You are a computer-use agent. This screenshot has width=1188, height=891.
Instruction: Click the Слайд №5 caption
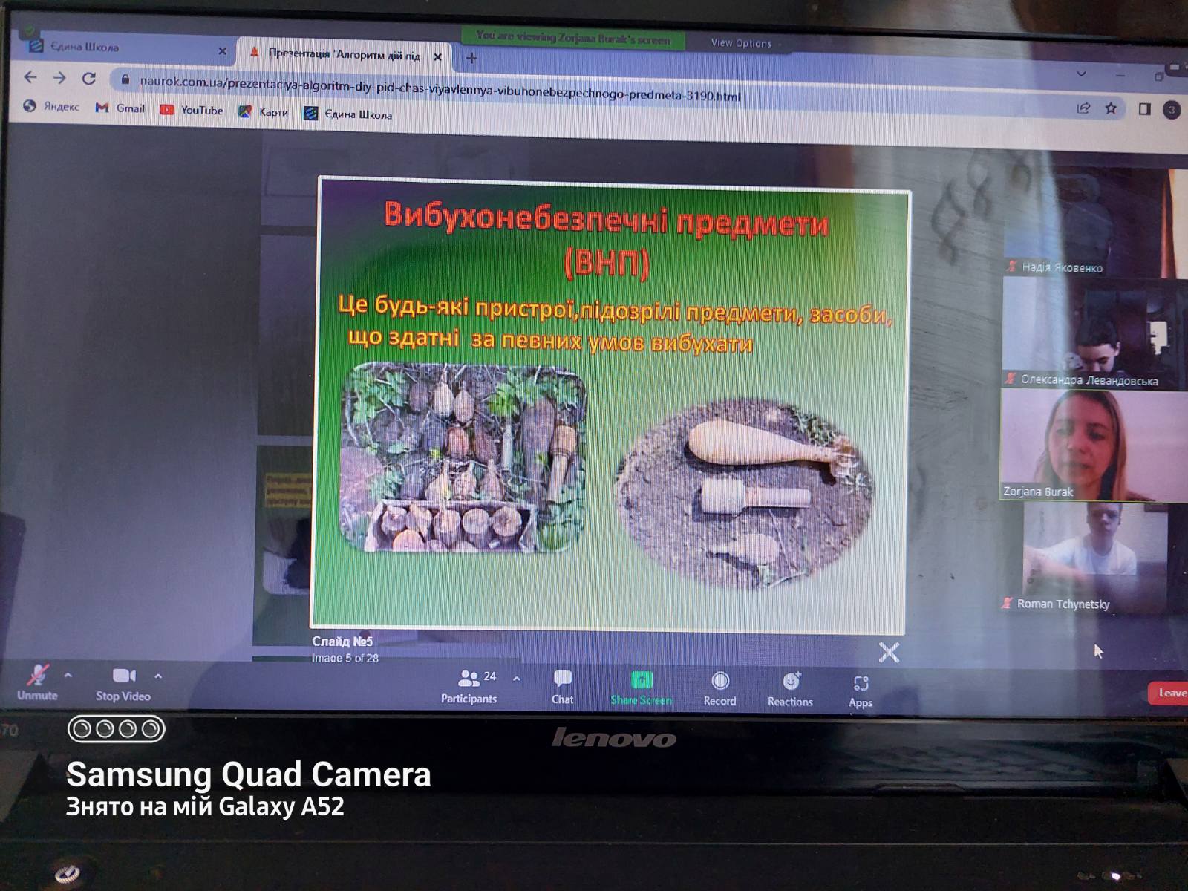coord(342,641)
